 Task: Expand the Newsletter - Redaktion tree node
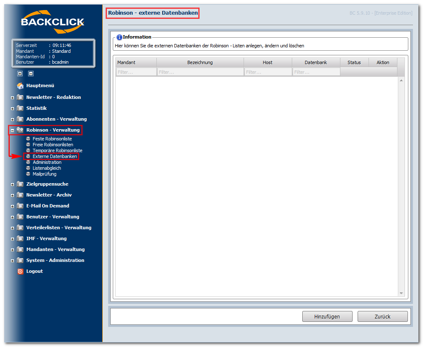[x=12, y=98]
